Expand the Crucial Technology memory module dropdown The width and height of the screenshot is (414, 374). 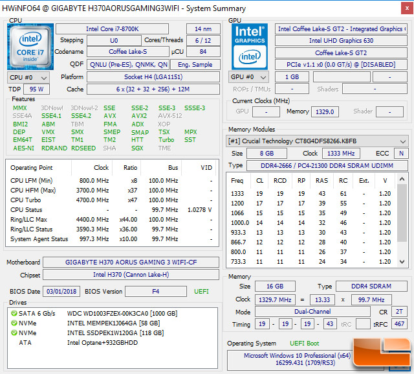[317, 141]
